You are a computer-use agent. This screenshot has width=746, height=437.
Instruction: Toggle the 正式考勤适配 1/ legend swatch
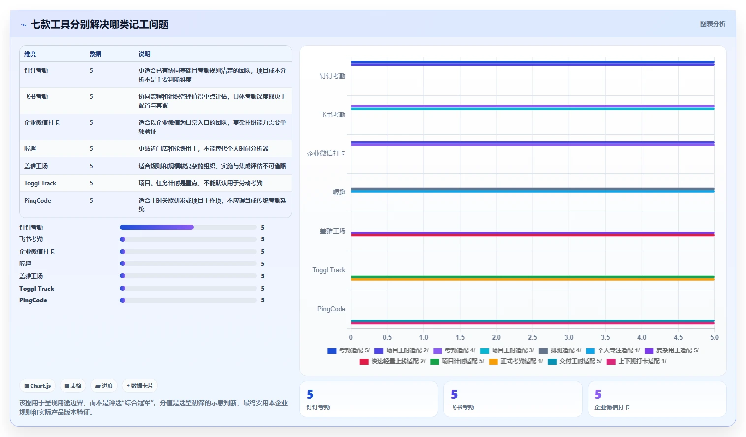pyautogui.click(x=494, y=362)
